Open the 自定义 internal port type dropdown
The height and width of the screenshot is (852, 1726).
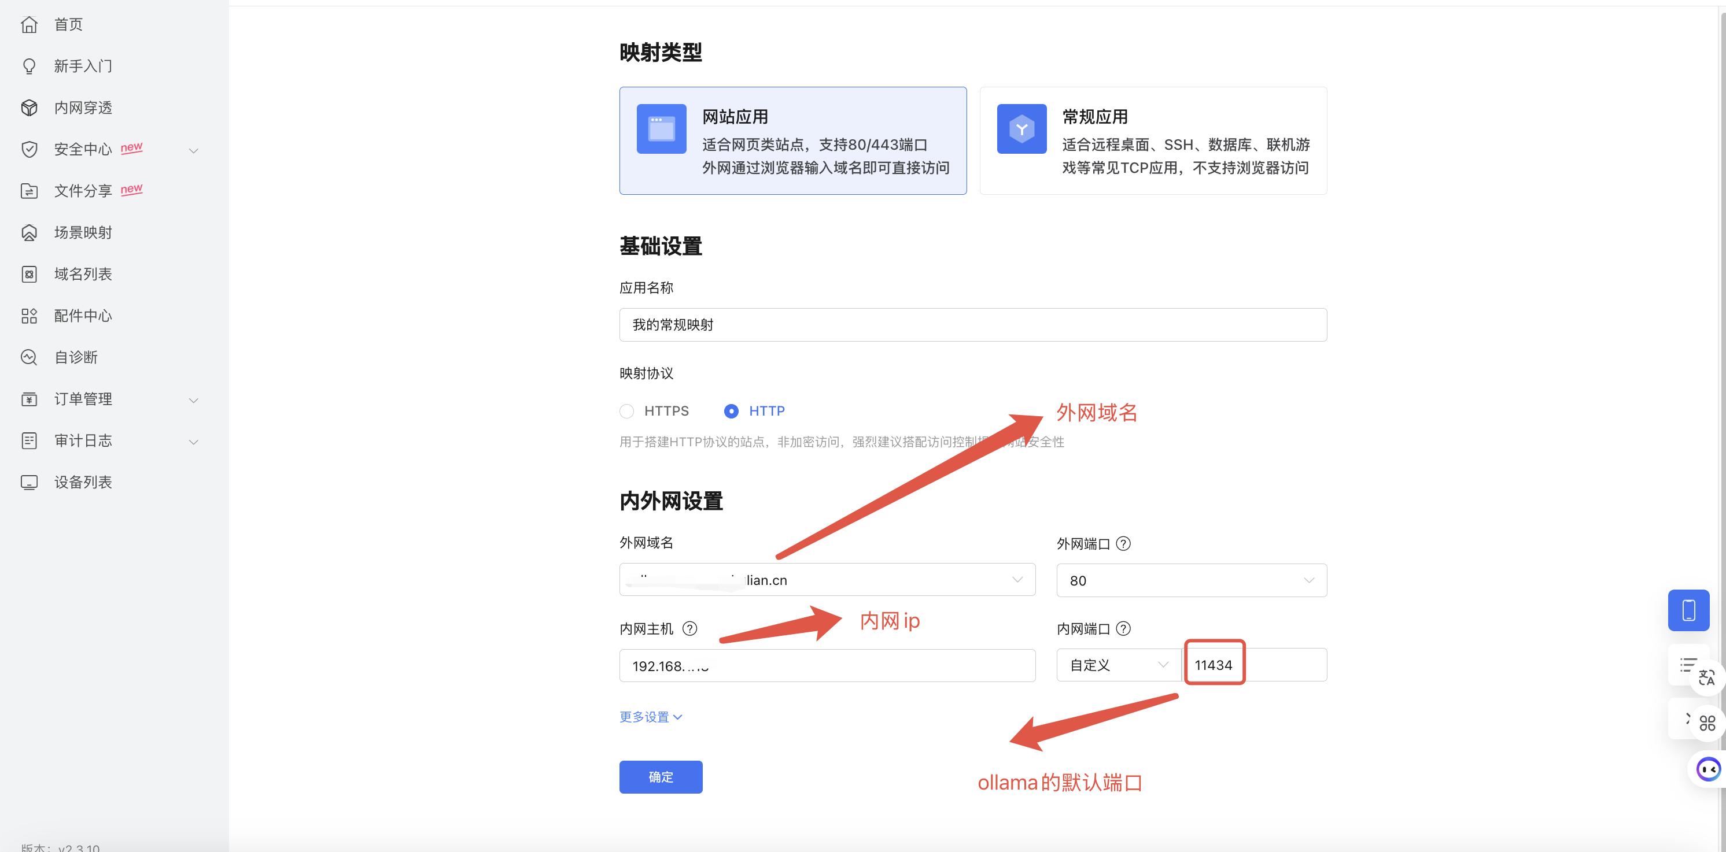click(1118, 665)
